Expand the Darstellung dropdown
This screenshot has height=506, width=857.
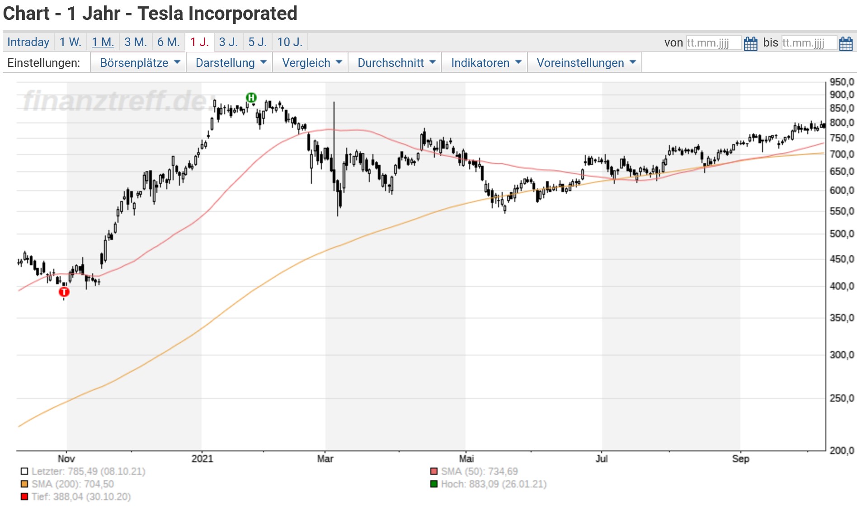tap(229, 62)
